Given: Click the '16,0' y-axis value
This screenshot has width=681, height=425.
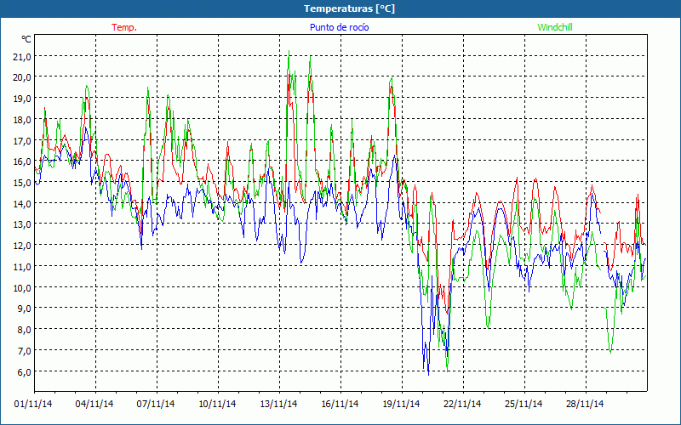Looking at the screenshot, I should pyautogui.click(x=23, y=161).
